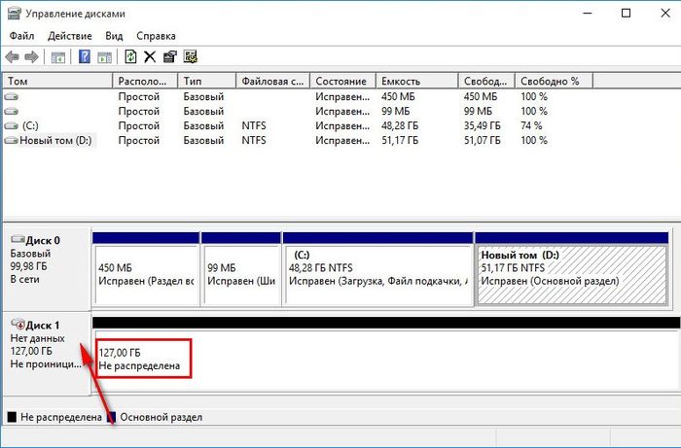This screenshot has height=448, width=681.
Task: Maximize the Управление дисками window
Action: 626,14
